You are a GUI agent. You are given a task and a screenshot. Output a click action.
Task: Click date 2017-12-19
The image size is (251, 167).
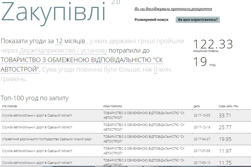tap(202, 127)
